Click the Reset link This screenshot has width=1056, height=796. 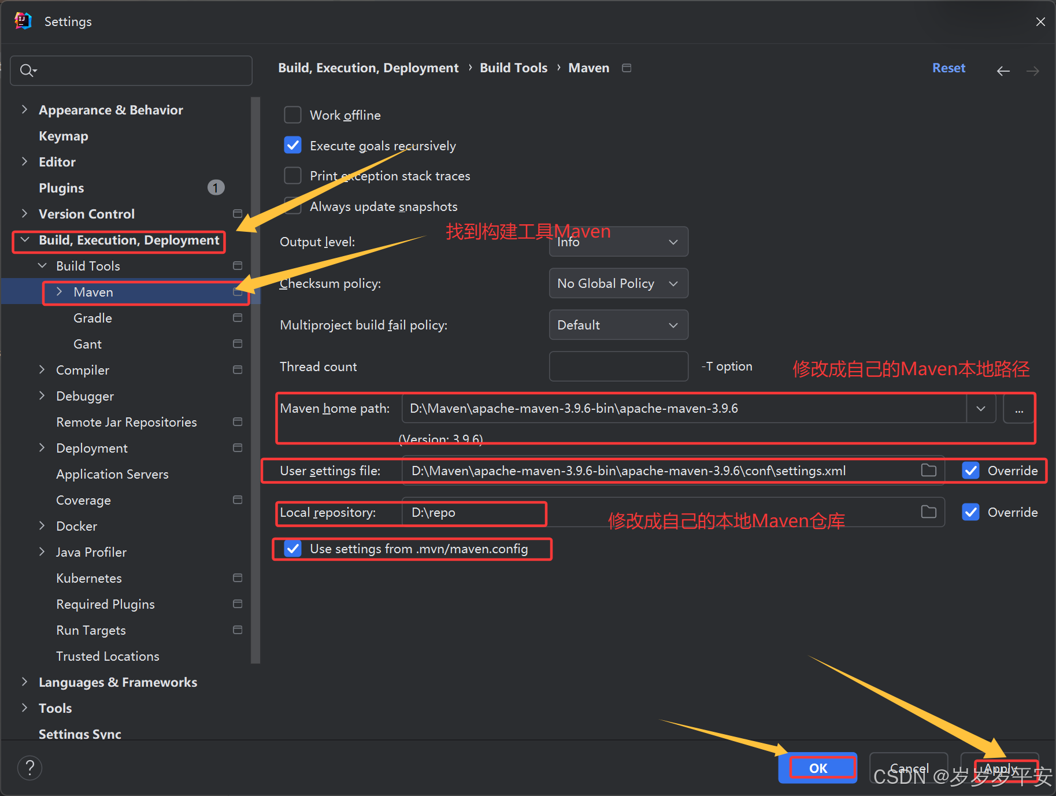[948, 68]
